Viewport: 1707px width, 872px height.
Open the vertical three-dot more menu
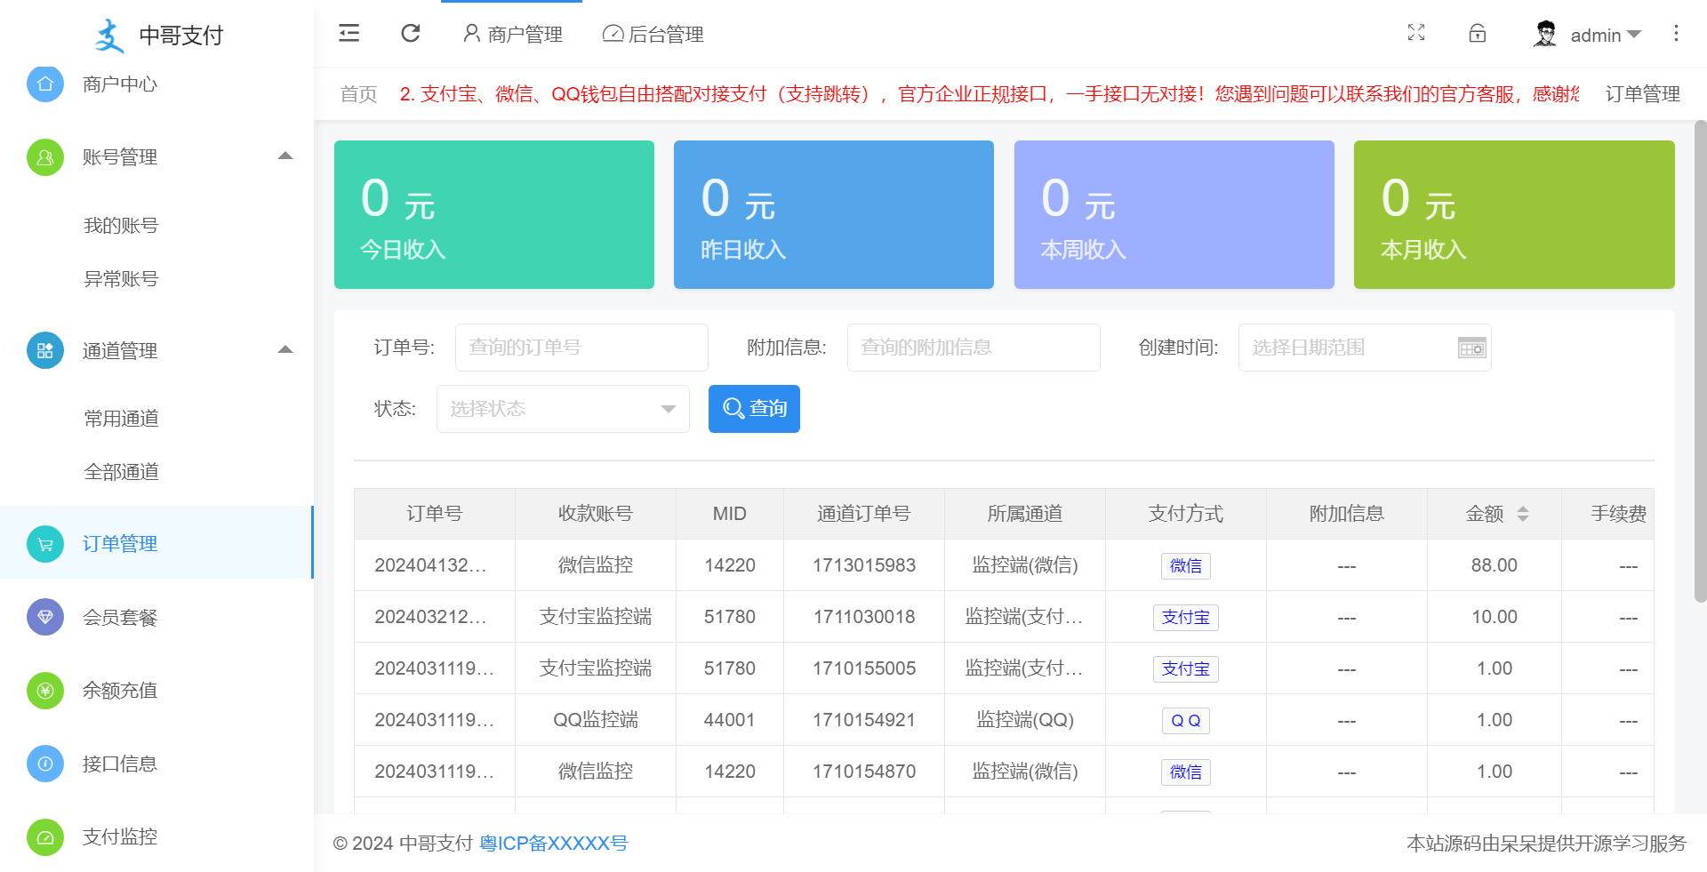[x=1676, y=33]
